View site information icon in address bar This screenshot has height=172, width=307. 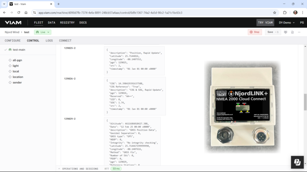(x=34, y=13)
